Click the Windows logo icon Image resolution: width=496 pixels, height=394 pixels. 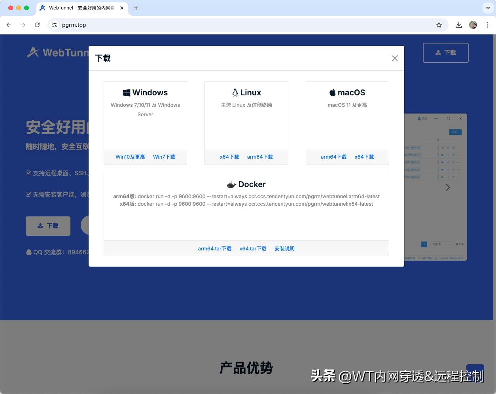click(x=127, y=93)
